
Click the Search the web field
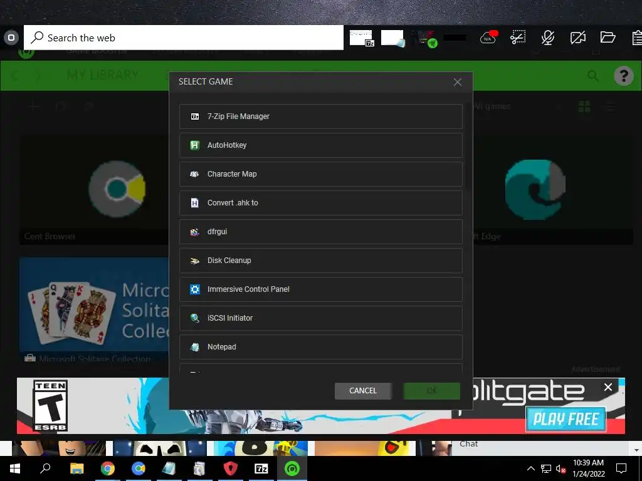tap(184, 38)
